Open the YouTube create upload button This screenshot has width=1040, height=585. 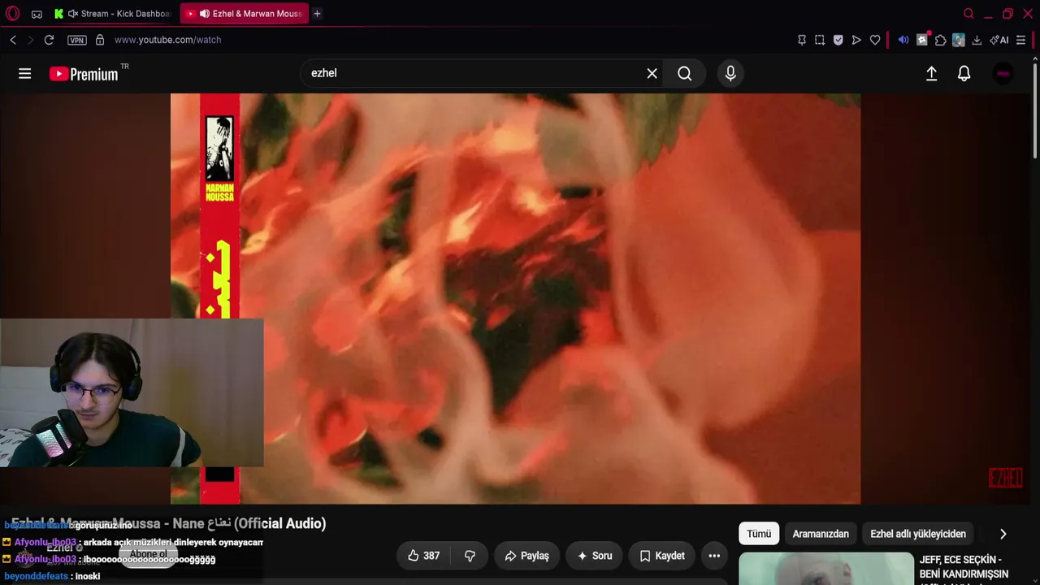pyautogui.click(x=932, y=74)
